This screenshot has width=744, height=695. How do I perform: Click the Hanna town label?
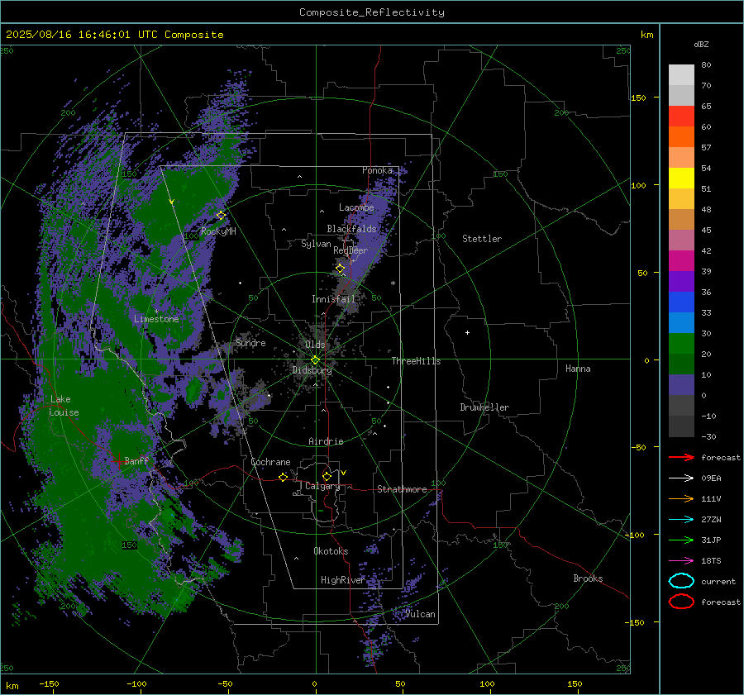(x=578, y=369)
